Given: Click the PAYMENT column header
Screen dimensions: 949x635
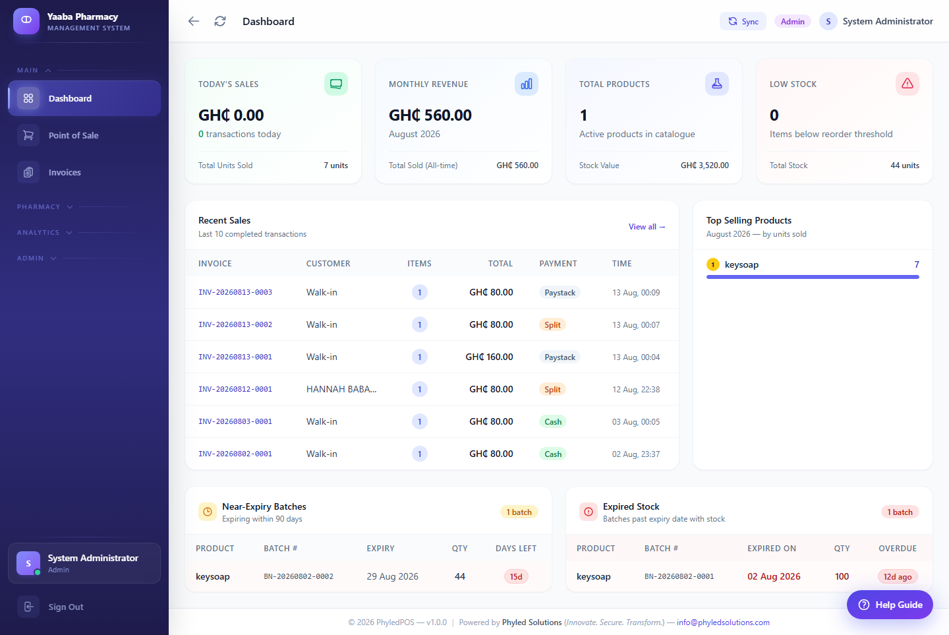Looking at the screenshot, I should 558,263.
